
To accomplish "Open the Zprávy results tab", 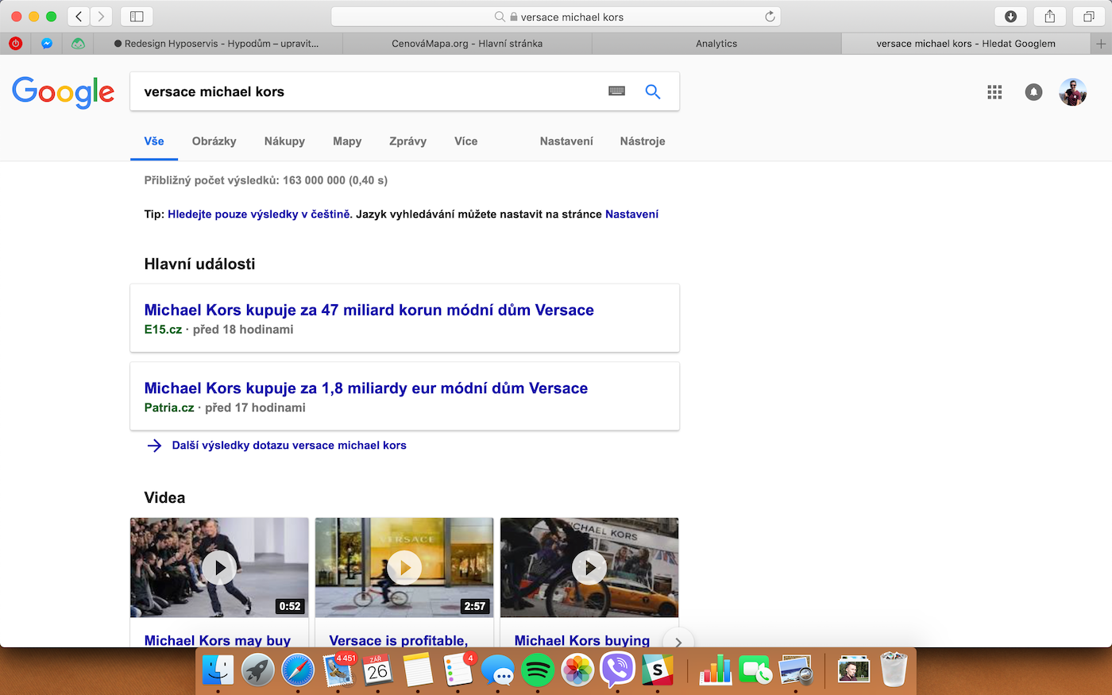I will point(407,141).
